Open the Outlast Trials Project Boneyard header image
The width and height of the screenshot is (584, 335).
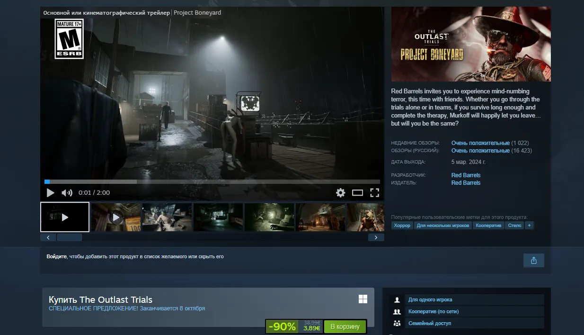coord(471,44)
